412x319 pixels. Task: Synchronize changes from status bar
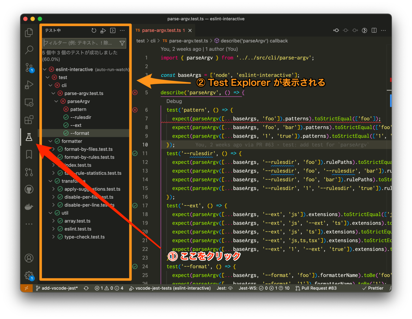click(x=86, y=288)
